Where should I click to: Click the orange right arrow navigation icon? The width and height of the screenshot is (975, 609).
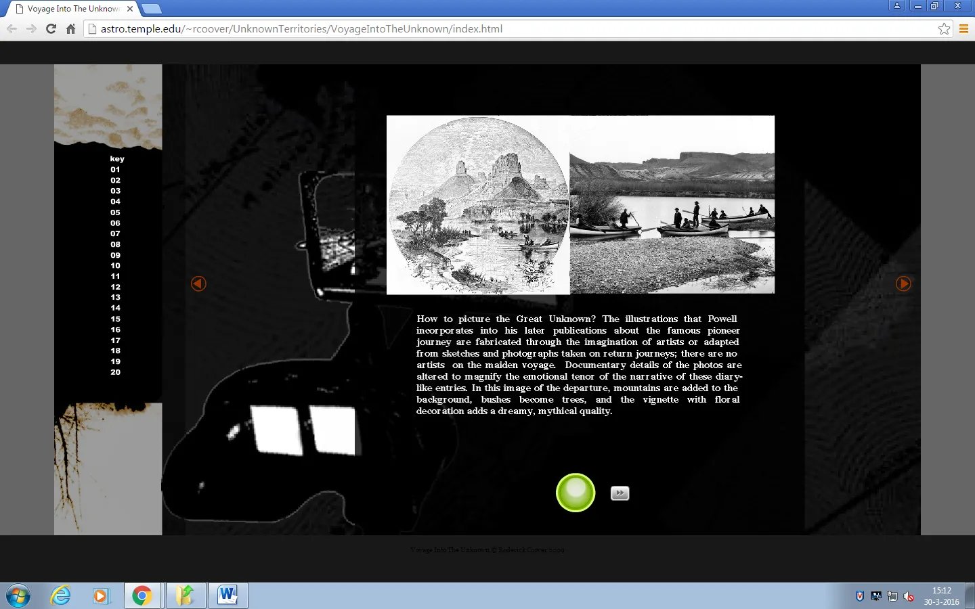903,284
